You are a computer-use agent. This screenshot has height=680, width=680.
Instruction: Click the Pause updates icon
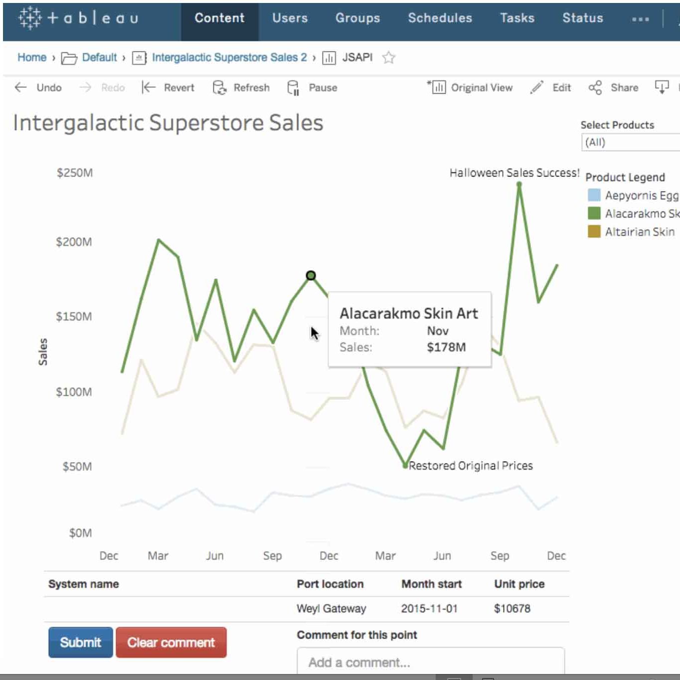[293, 88]
